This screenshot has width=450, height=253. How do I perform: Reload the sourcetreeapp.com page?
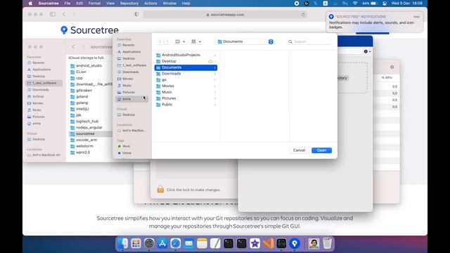pyautogui.click(x=303, y=14)
